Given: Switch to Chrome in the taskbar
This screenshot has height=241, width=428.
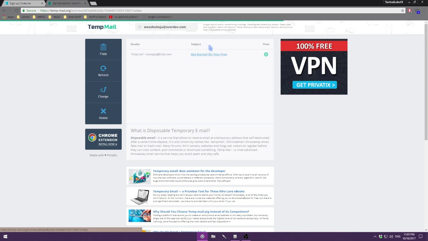Looking at the screenshot, I should click(202, 237).
